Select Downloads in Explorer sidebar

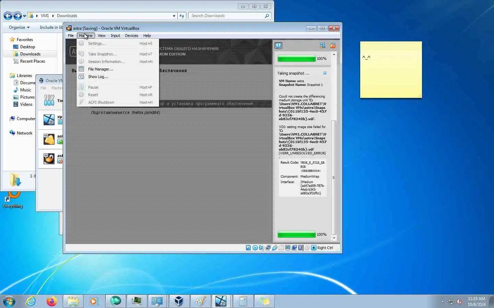click(30, 54)
